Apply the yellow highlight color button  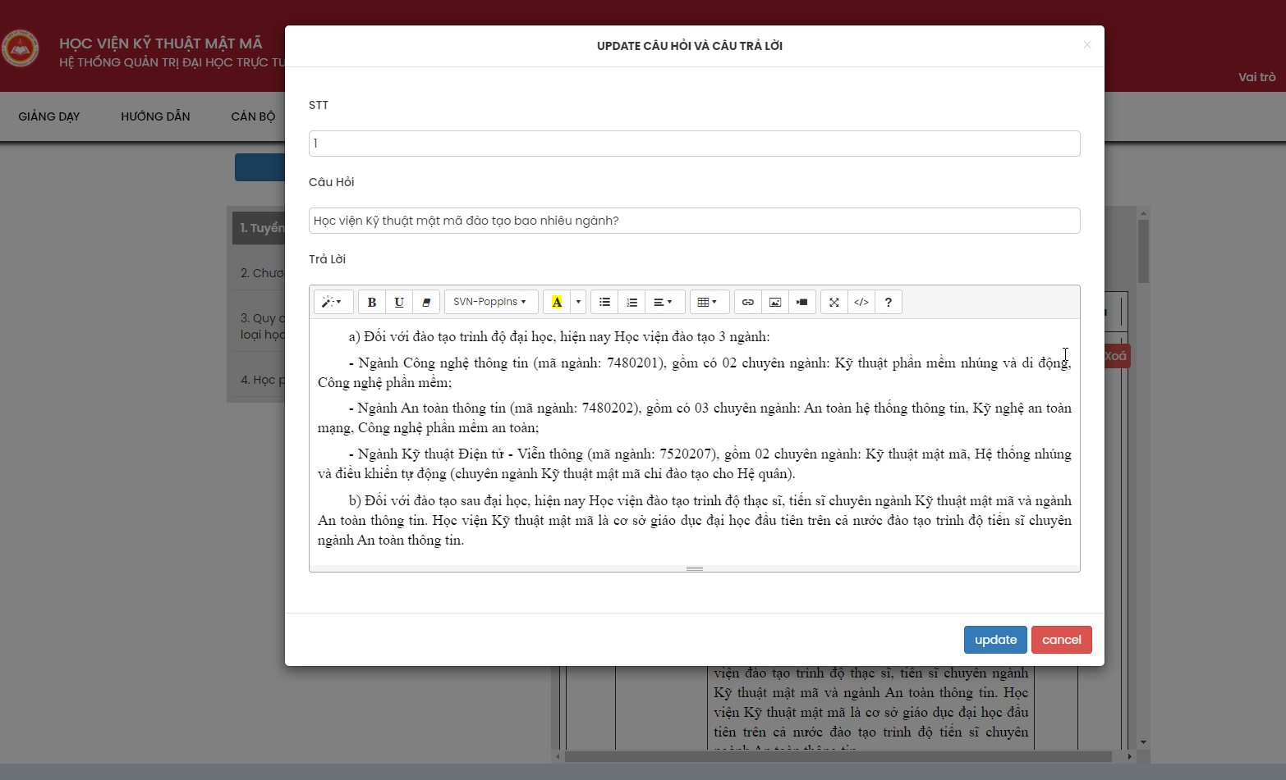pyautogui.click(x=557, y=302)
